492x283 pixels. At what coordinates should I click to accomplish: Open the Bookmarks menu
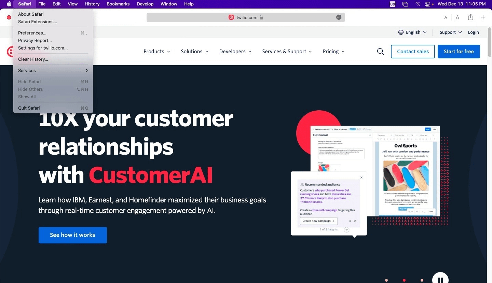(x=118, y=4)
